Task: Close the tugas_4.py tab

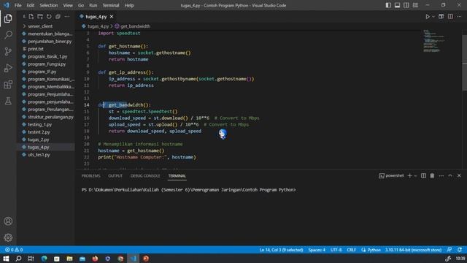Action: pos(112,17)
